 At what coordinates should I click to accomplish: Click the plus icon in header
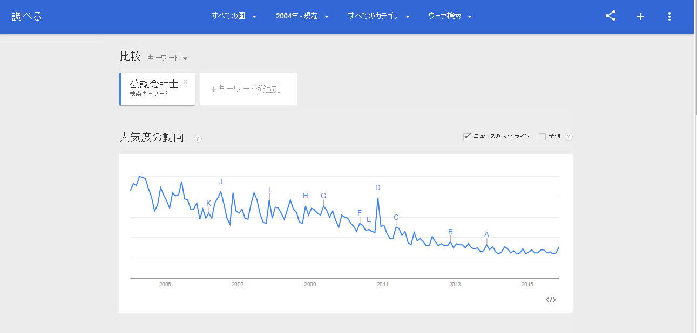[x=640, y=17]
